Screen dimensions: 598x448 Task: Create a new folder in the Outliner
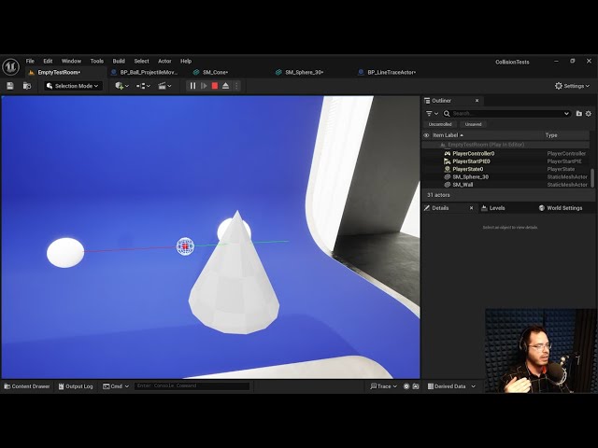click(579, 114)
